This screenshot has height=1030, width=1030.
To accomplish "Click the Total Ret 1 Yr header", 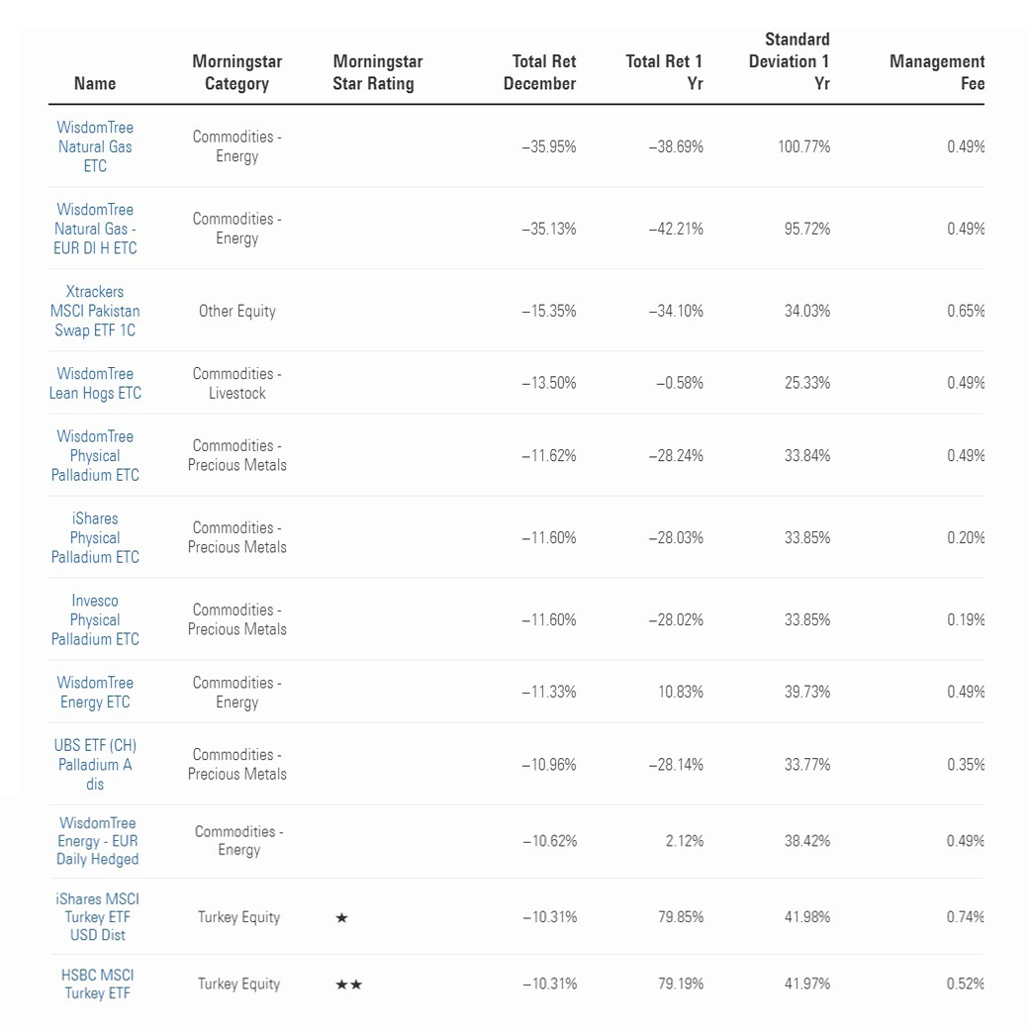I will click(665, 72).
